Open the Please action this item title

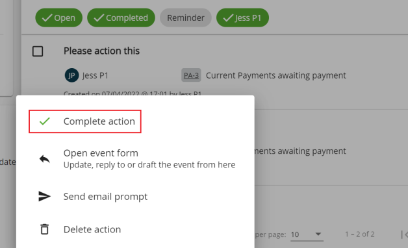pos(102,51)
